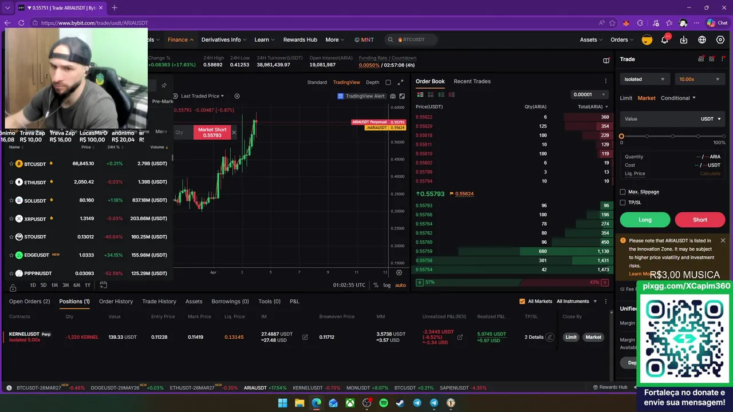This screenshot has height=412, width=733.
Task: Expand the Assets menu
Action: point(592,39)
